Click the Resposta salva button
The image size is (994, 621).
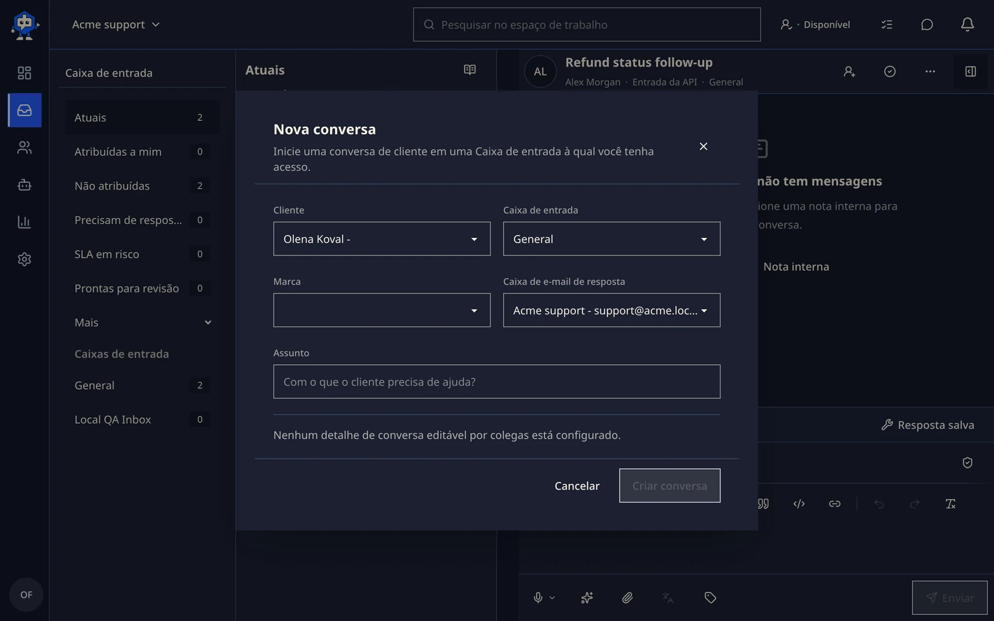(927, 425)
